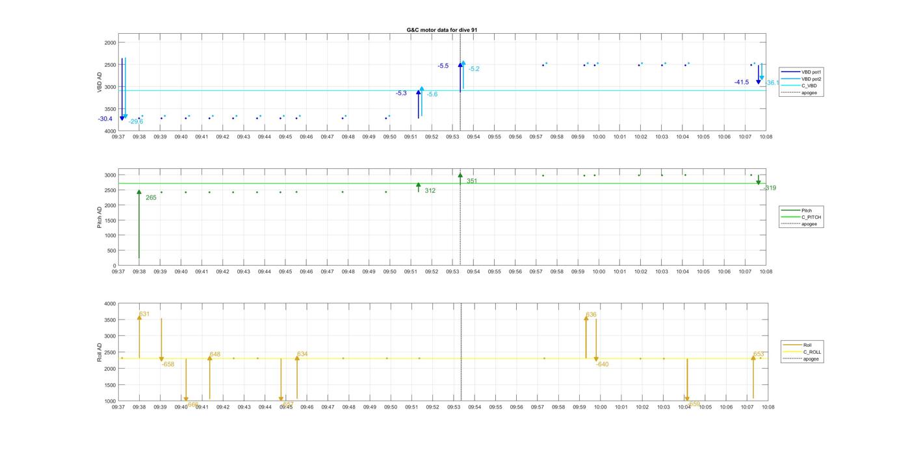910x450 pixels.
Task: Click the '-659' roll value label
Action: pyautogui.click(x=694, y=404)
